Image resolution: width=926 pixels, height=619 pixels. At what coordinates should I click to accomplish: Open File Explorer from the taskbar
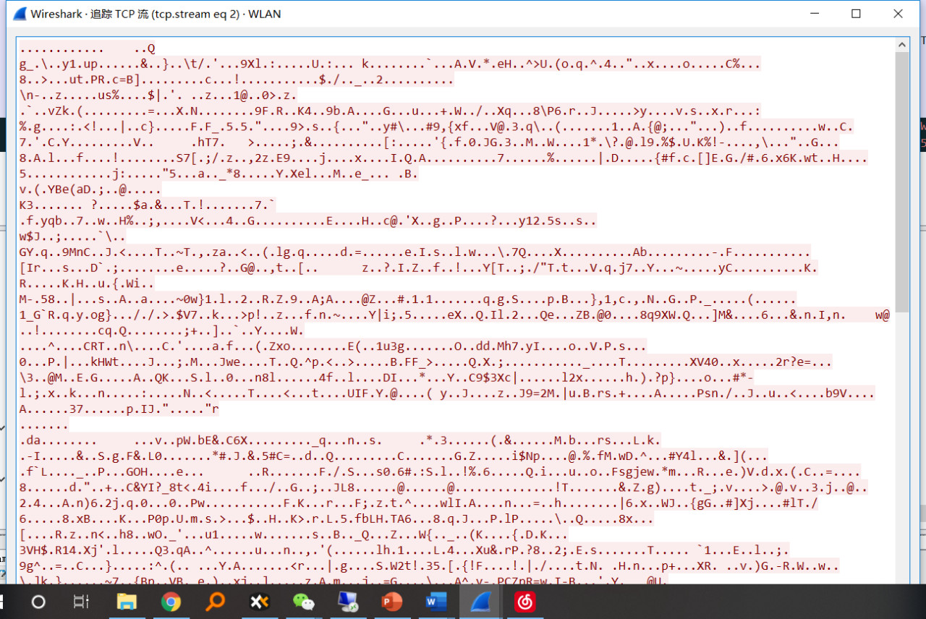tap(127, 602)
